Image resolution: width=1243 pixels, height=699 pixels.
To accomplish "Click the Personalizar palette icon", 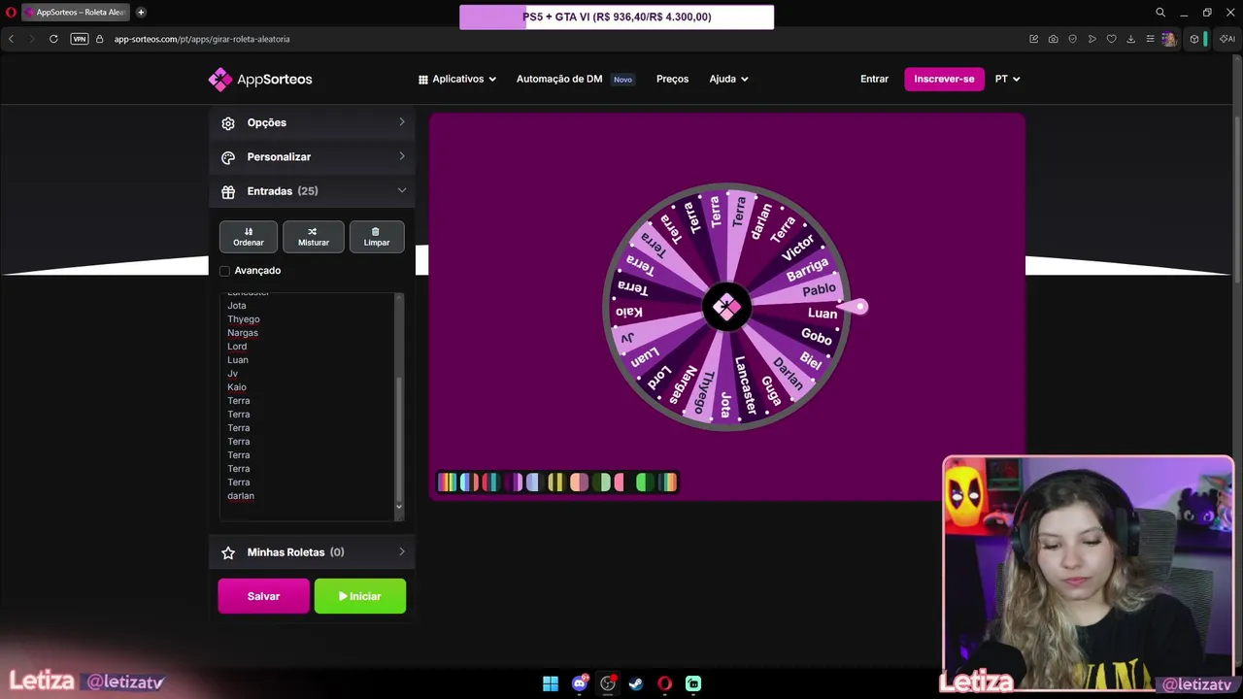I will pos(228,157).
